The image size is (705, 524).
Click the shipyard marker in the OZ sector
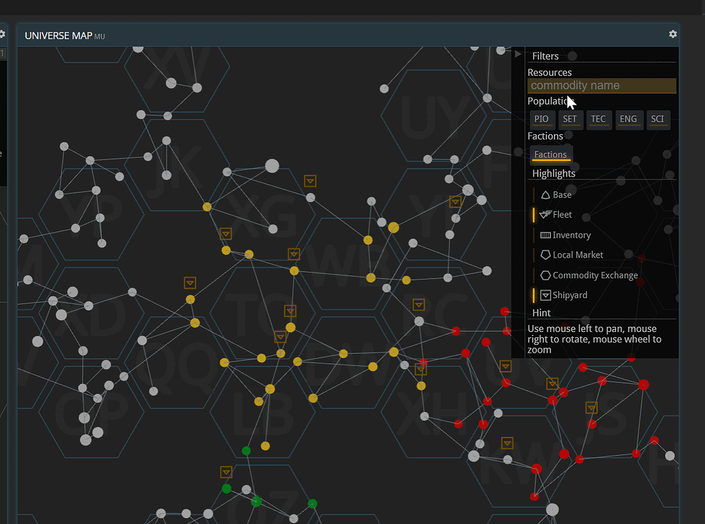point(226,472)
